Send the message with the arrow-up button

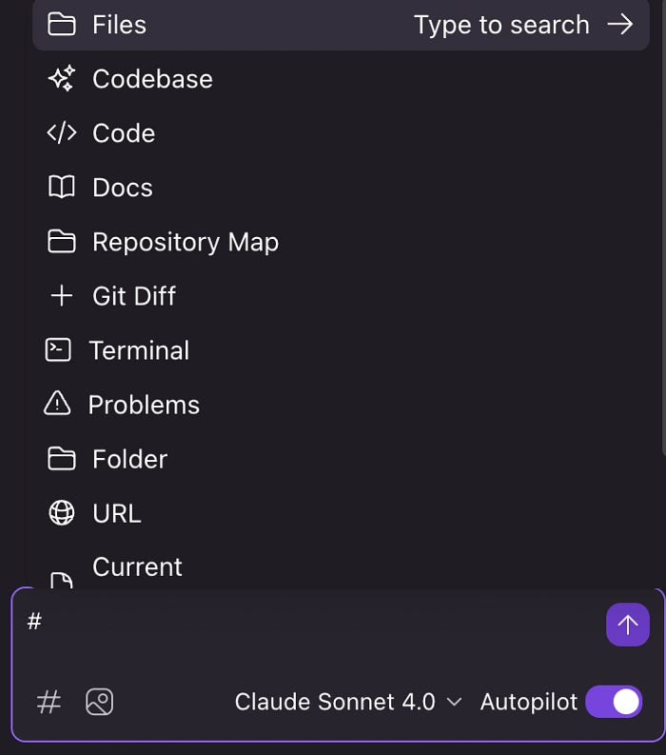pyautogui.click(x=628, y=625)
